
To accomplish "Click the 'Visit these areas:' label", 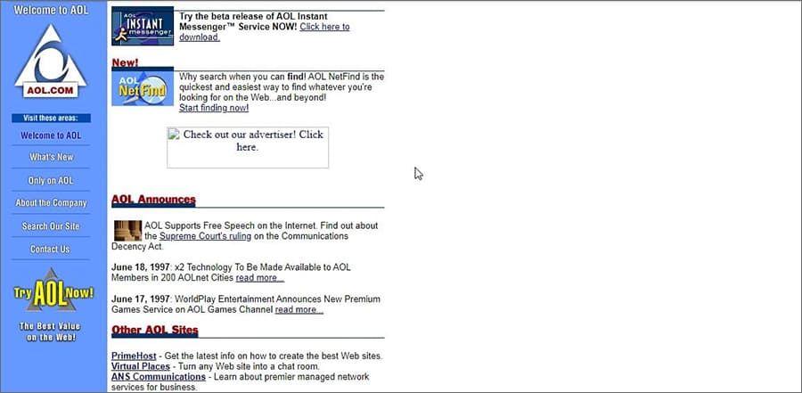I will [51, 119].
